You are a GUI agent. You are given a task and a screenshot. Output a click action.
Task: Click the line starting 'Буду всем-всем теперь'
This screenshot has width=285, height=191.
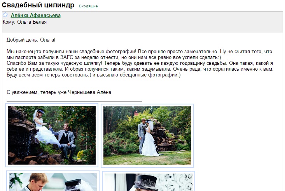pyautogui.click(x=94, y=75)
